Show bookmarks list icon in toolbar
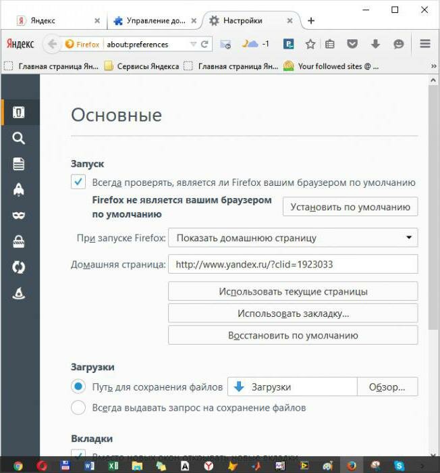This screenshot has width=440, height=473. pyautogui.click(x=330, y=45)
